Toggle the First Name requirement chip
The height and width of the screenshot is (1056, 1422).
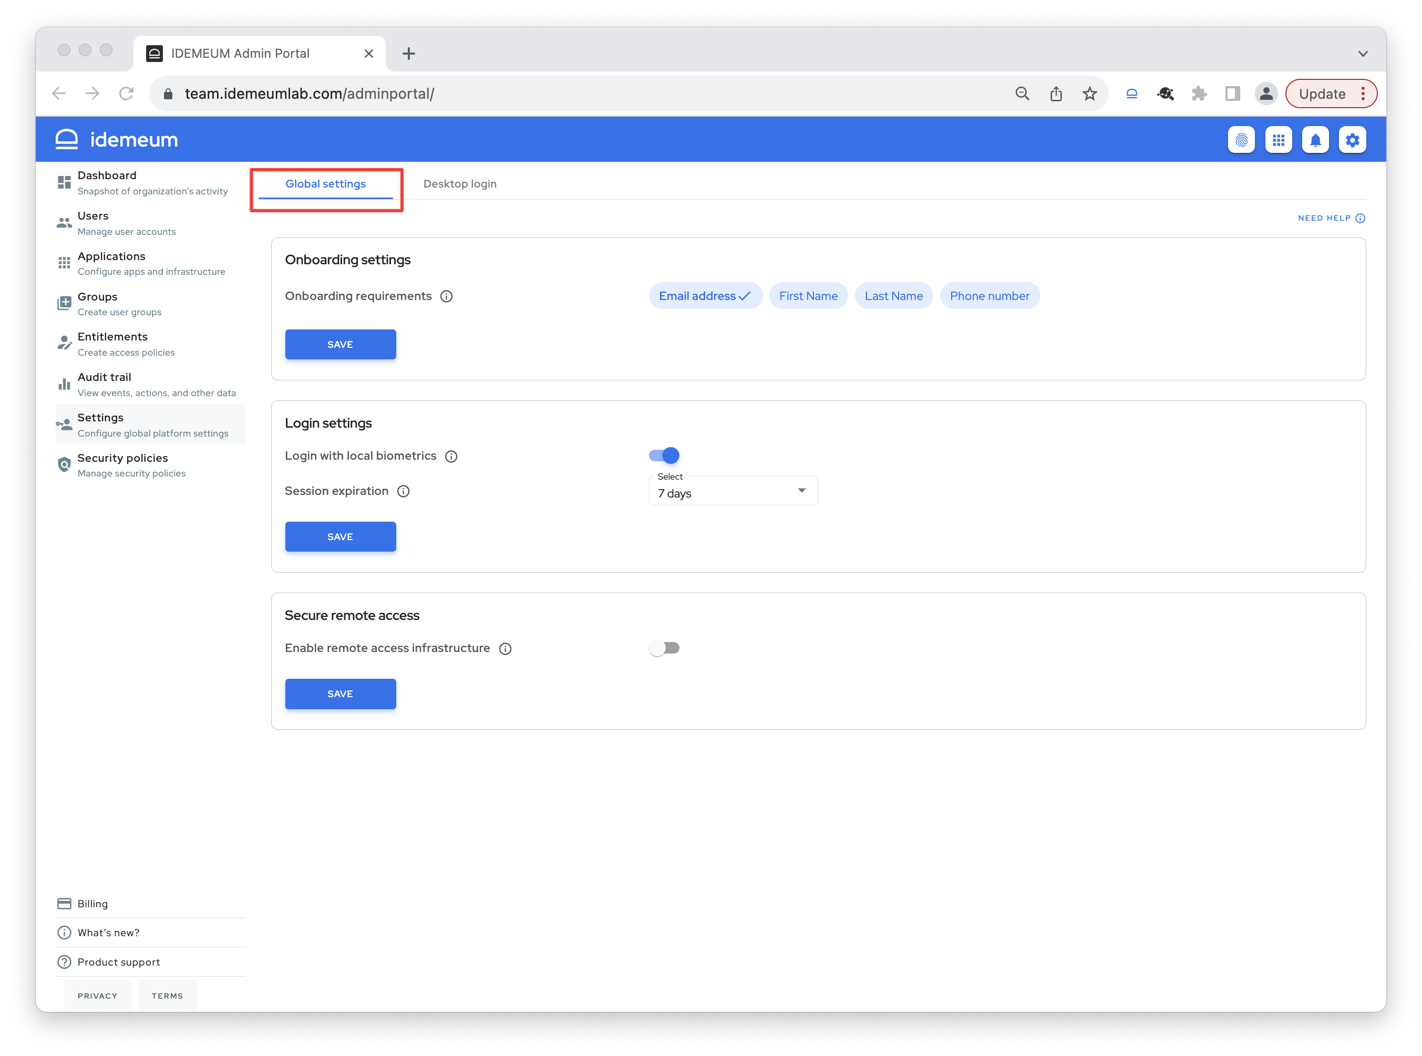click(808, 296)
